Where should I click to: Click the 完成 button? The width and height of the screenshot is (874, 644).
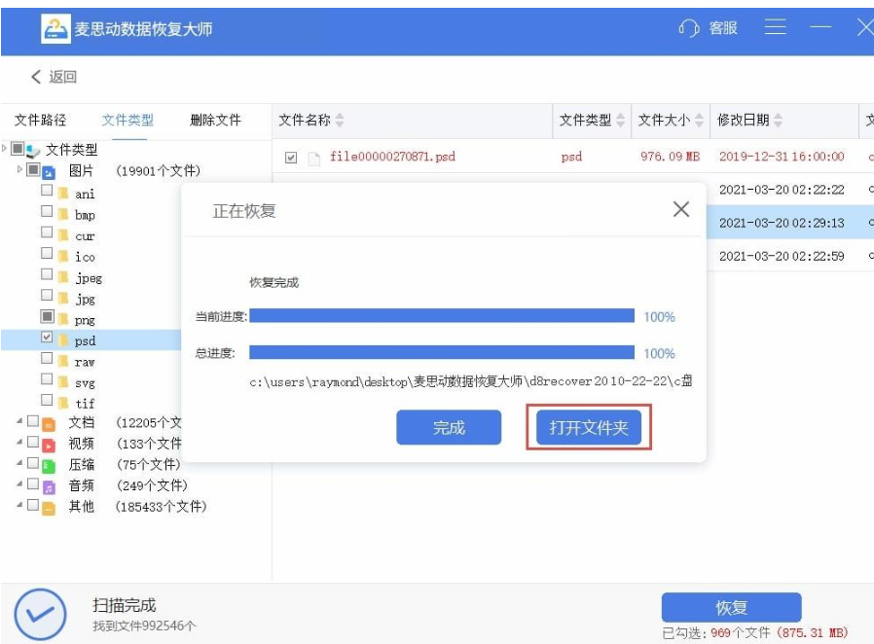(x=449, y=427)
